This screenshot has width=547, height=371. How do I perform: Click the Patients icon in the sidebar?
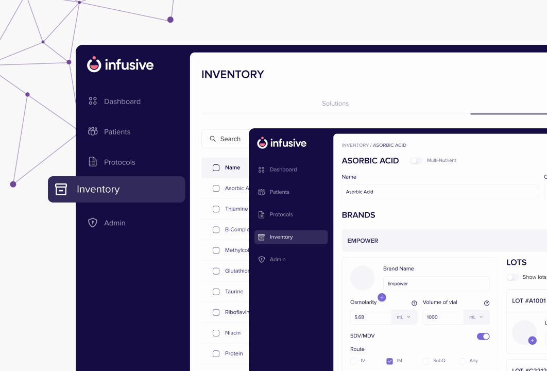(93, 131)
